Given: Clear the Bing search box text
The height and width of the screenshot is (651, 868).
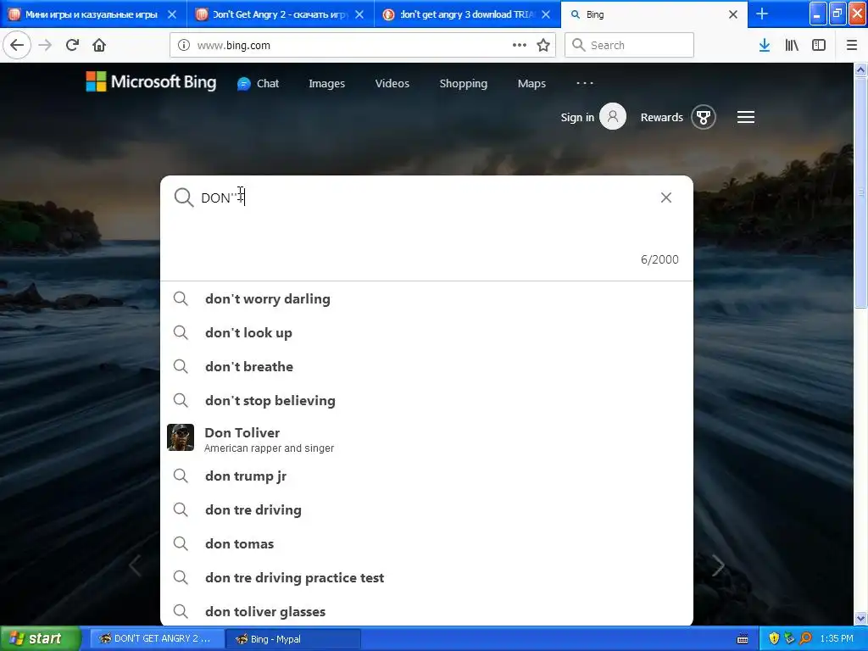Looking at the screenshot, I should (x=666, y=198).
